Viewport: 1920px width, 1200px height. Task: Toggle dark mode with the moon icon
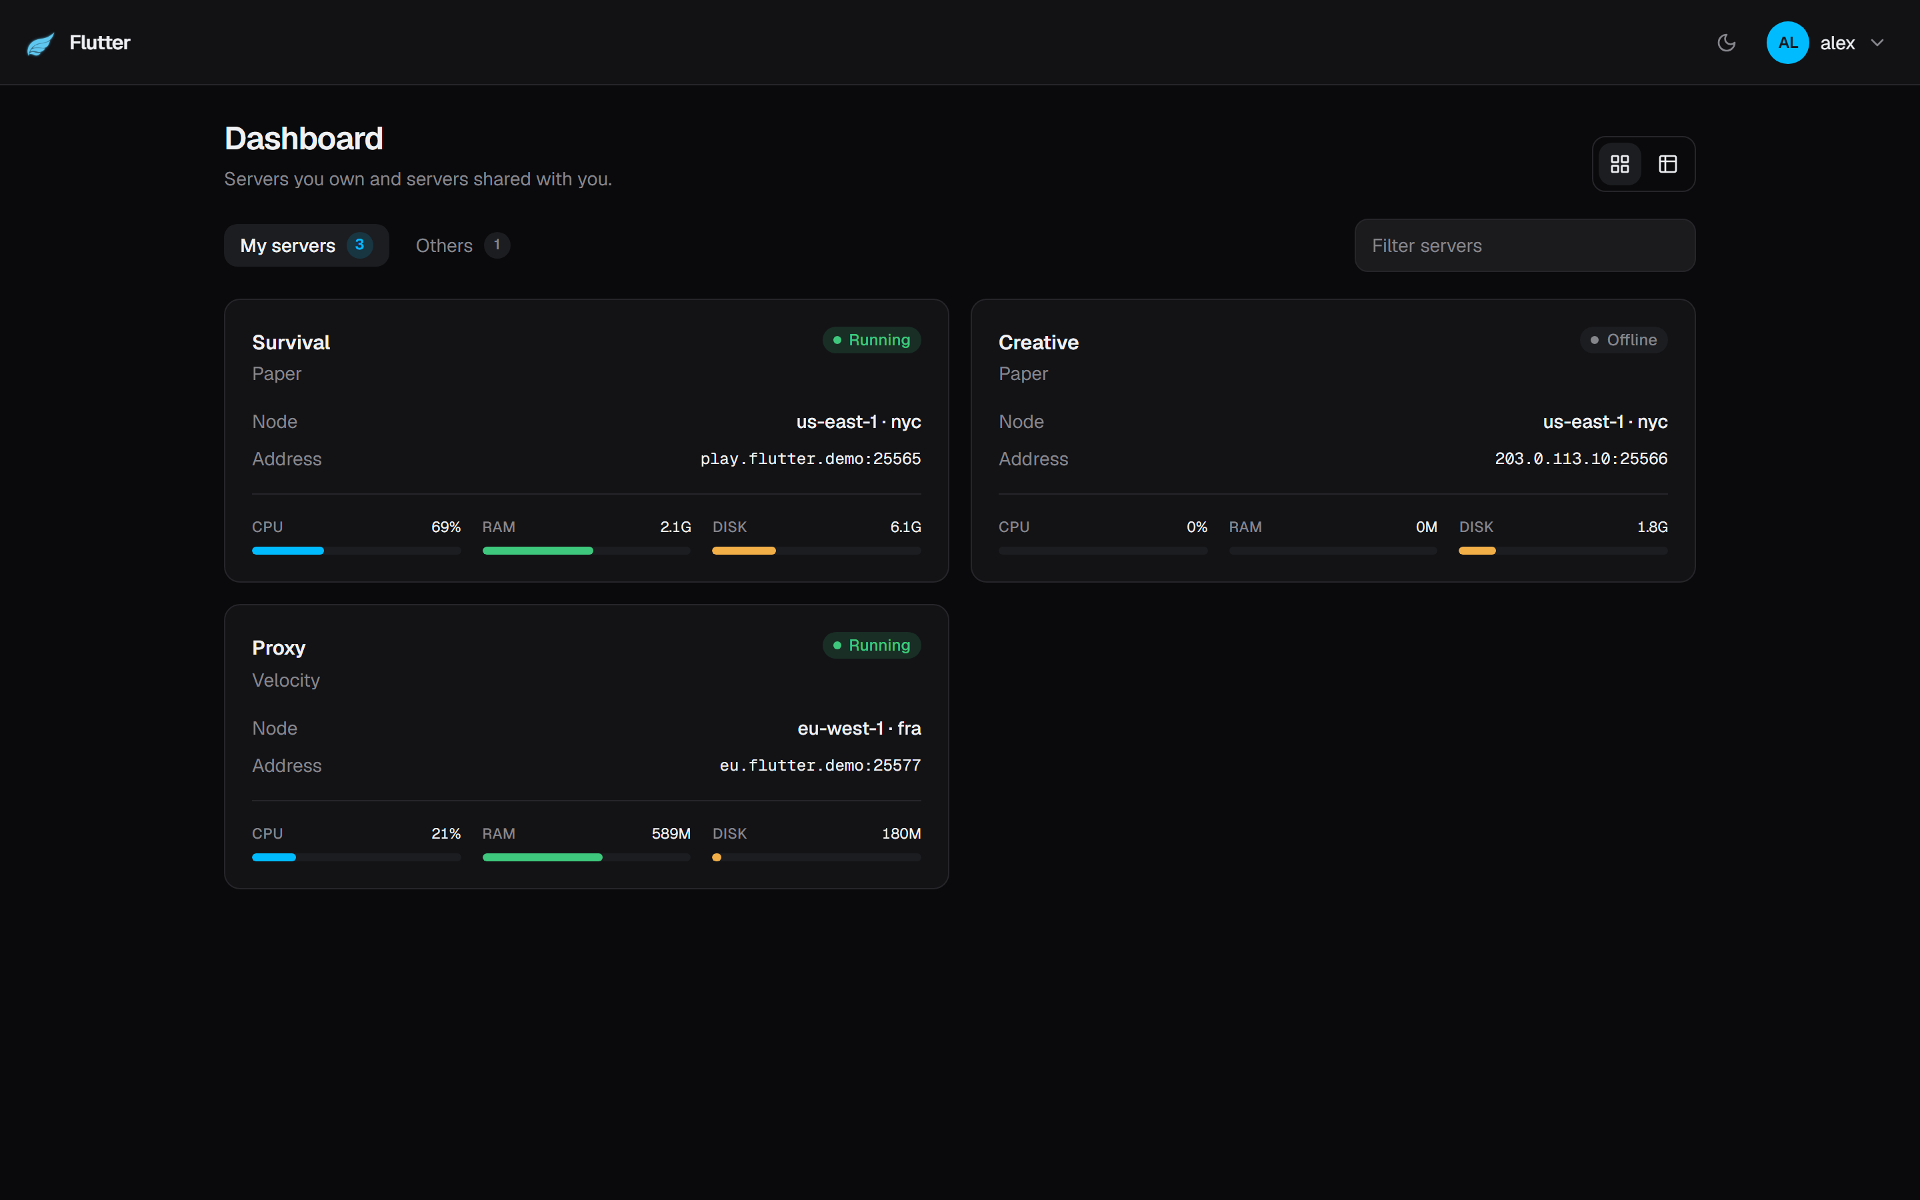click(x=1727, y=43)
